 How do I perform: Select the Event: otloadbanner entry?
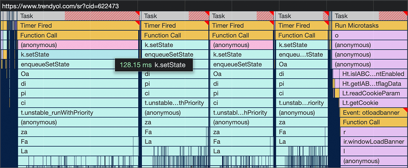click(373, 112)
